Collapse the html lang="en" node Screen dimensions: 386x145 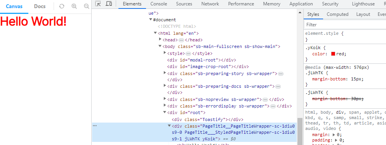coord(155,33)
